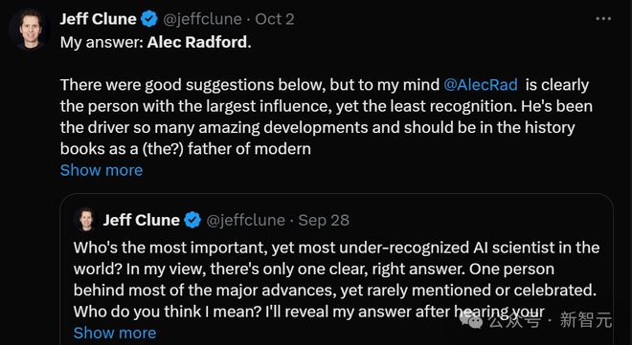Open the Jeff Clune name in the quoted tweet
The height and width of the screenshot is (345, 632).
[141, 220]
